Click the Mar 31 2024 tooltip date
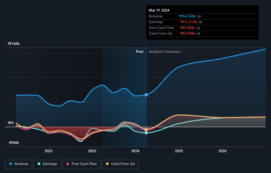 tap(159, 10)
